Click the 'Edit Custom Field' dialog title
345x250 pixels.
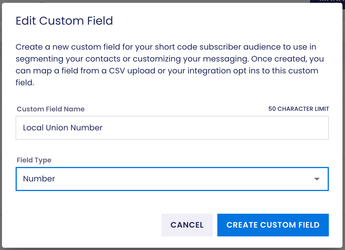(64, 21)
